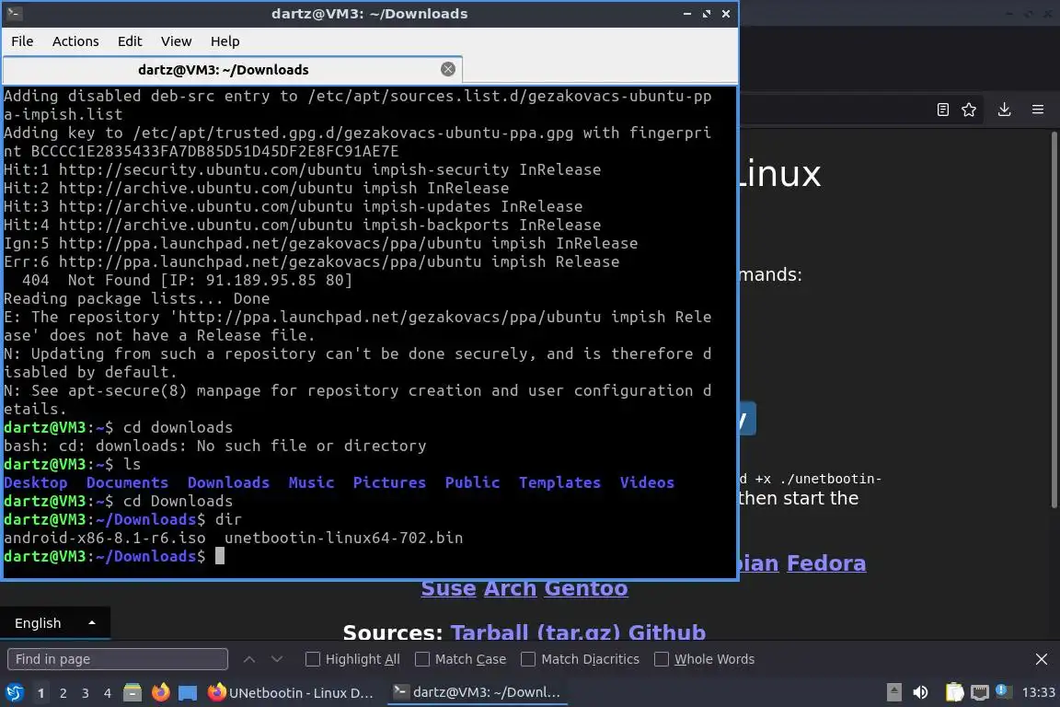This screenshot has height=707, width=1060.
Task: Open Firefox reader view icon
Action: coord(942,110)
